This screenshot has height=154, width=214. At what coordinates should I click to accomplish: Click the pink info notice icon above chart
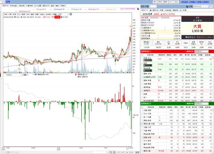click(x=121, y=9)
